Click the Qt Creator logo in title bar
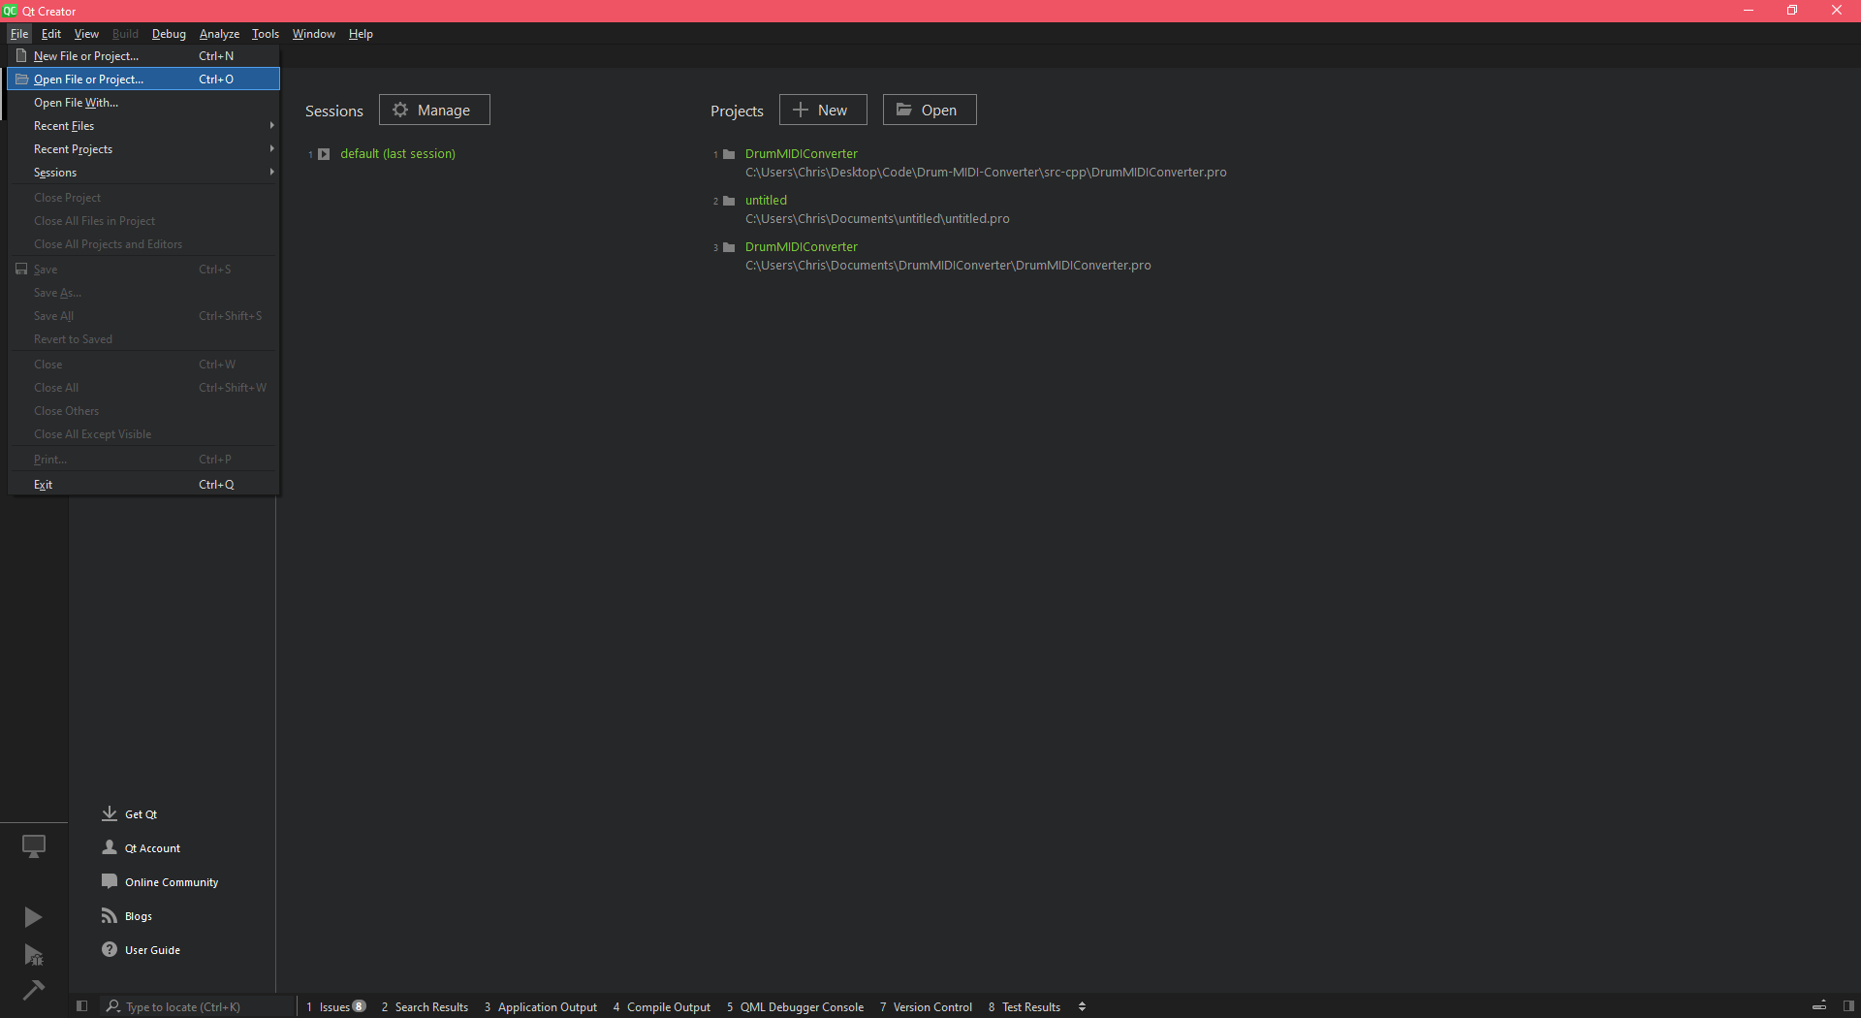The width and height of the screenshot is (1861, 1018). [x=10, y=11]
